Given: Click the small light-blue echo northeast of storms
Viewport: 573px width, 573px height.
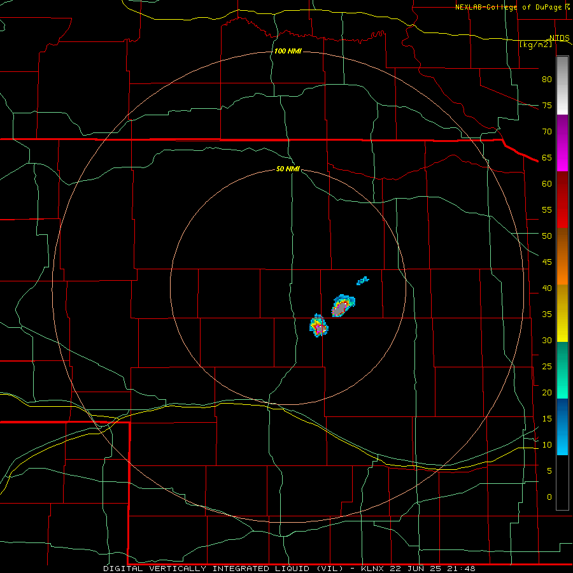Looking at the screenshot, I should click(362, 281).
